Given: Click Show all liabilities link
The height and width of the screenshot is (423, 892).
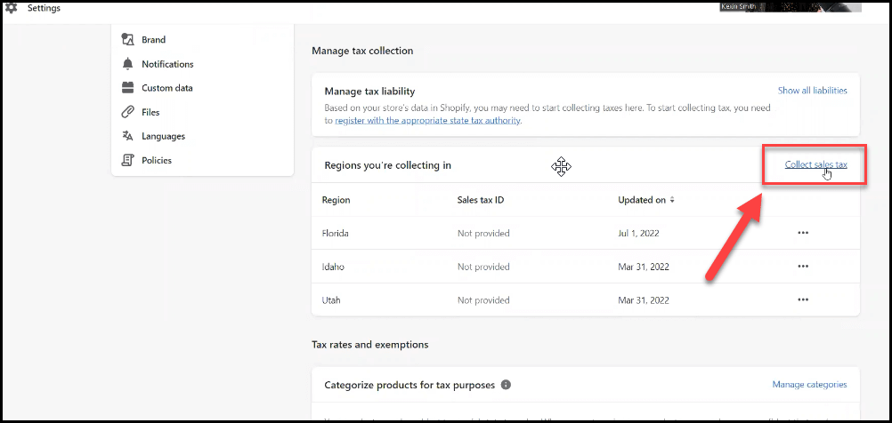Looking at the screenshot, I should (812, 91).
